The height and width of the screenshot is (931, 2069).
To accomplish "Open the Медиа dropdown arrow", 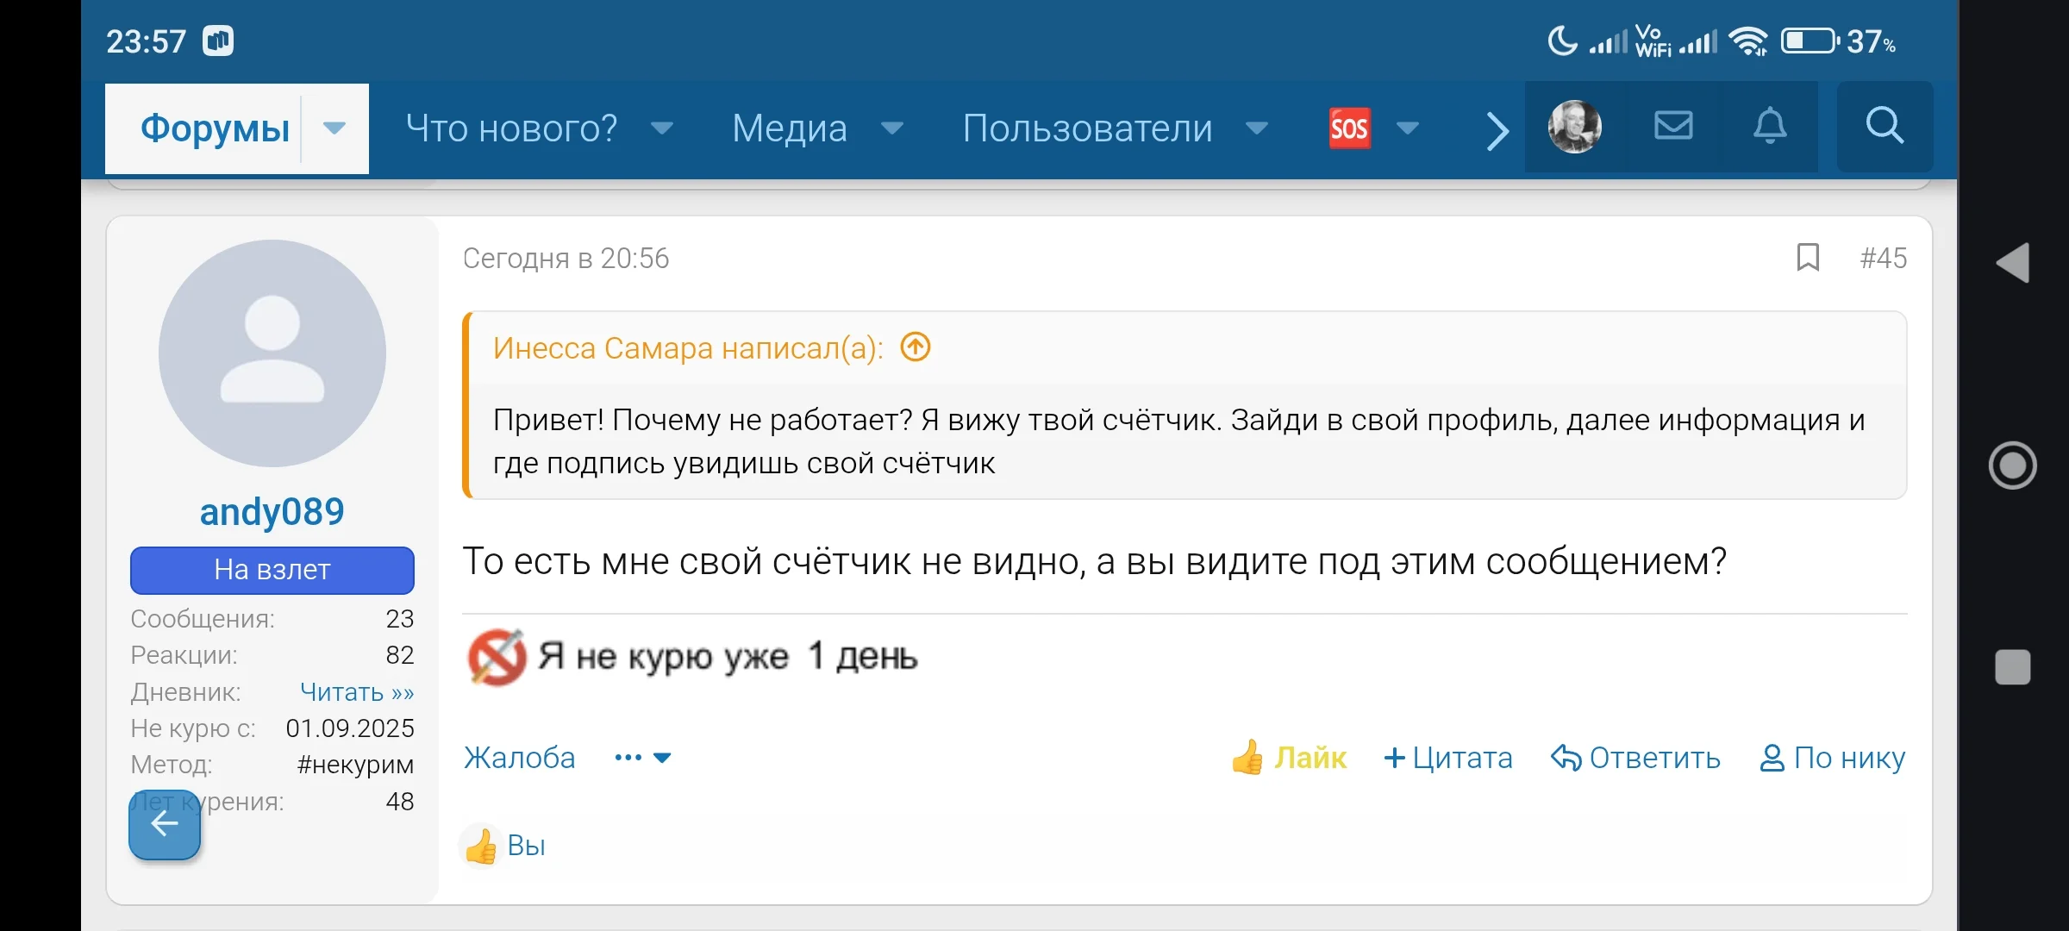I will [892, 129].
